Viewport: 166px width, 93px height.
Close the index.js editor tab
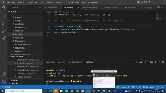(78, 7)
